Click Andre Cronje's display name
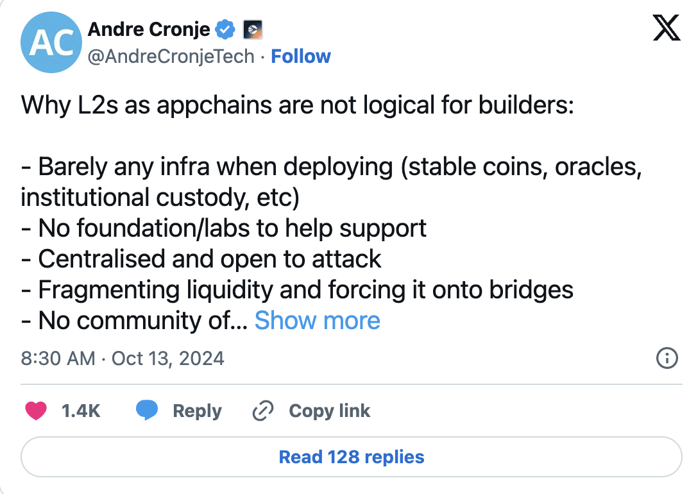Image resolution: width=698 pixels, height=494 pixels. pos(148,28)
